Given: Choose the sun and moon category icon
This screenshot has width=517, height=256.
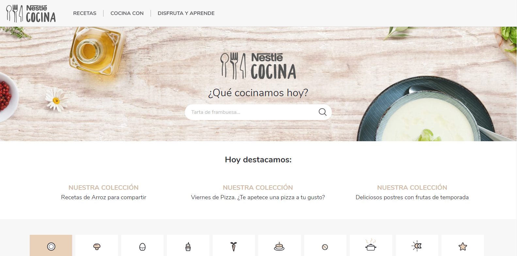Looking at the screenshot, I should [x=417, y=246].
